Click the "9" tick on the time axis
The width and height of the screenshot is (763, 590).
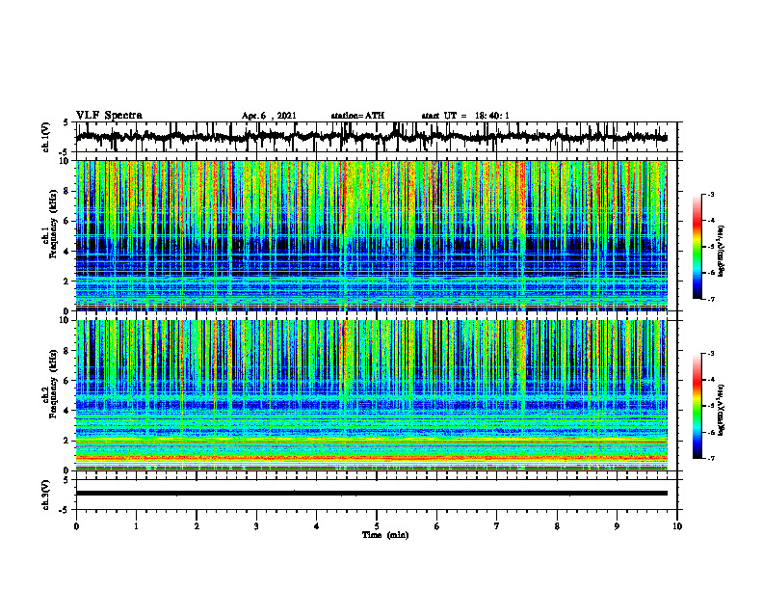click(617, 526)
